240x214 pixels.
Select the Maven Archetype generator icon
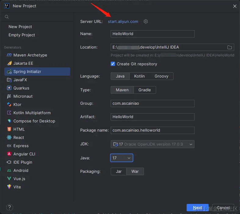(9, 55)
